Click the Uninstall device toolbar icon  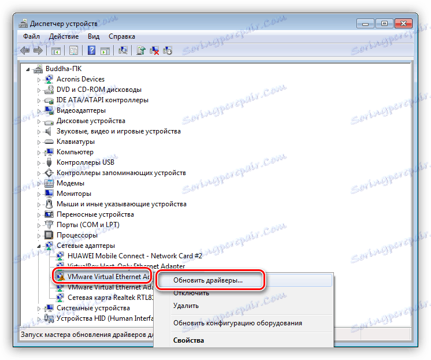point(168,51)
